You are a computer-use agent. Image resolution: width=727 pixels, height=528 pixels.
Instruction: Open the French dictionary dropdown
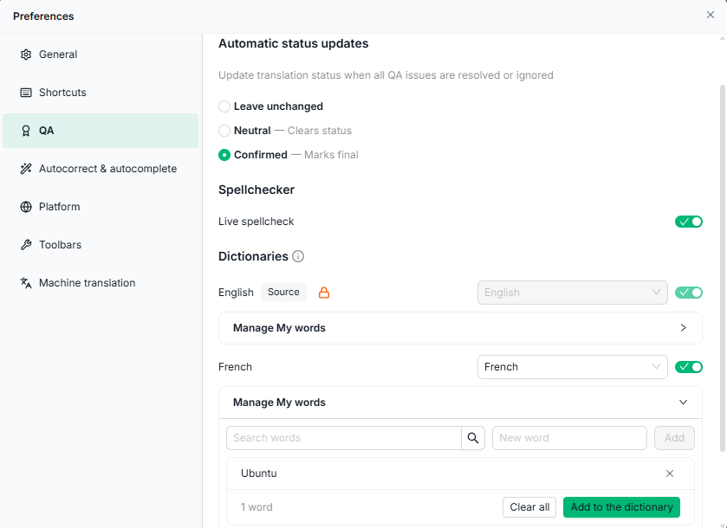(x=573, y=367)
